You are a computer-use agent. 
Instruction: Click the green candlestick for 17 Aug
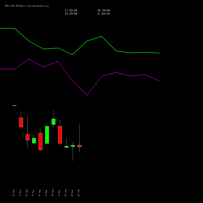tap(34, 140)
